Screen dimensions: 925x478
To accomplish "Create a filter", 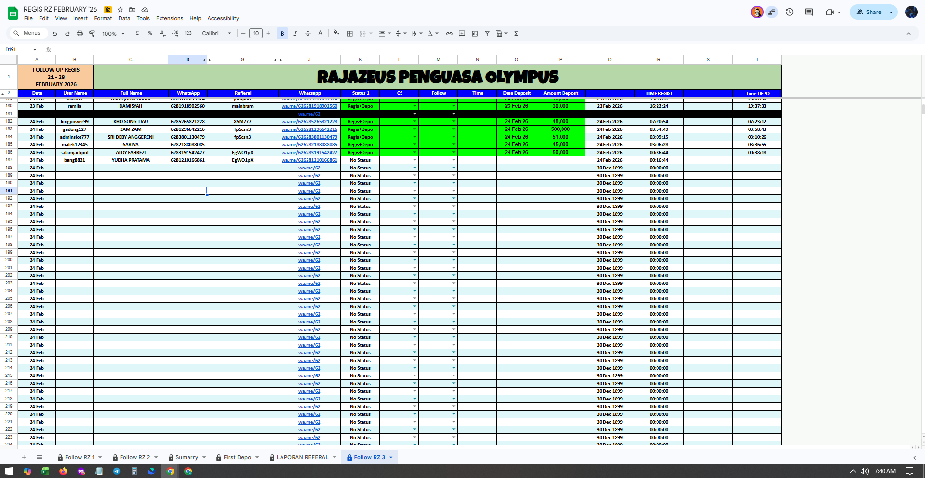I will pyautogui.click(x=487, y=34).
